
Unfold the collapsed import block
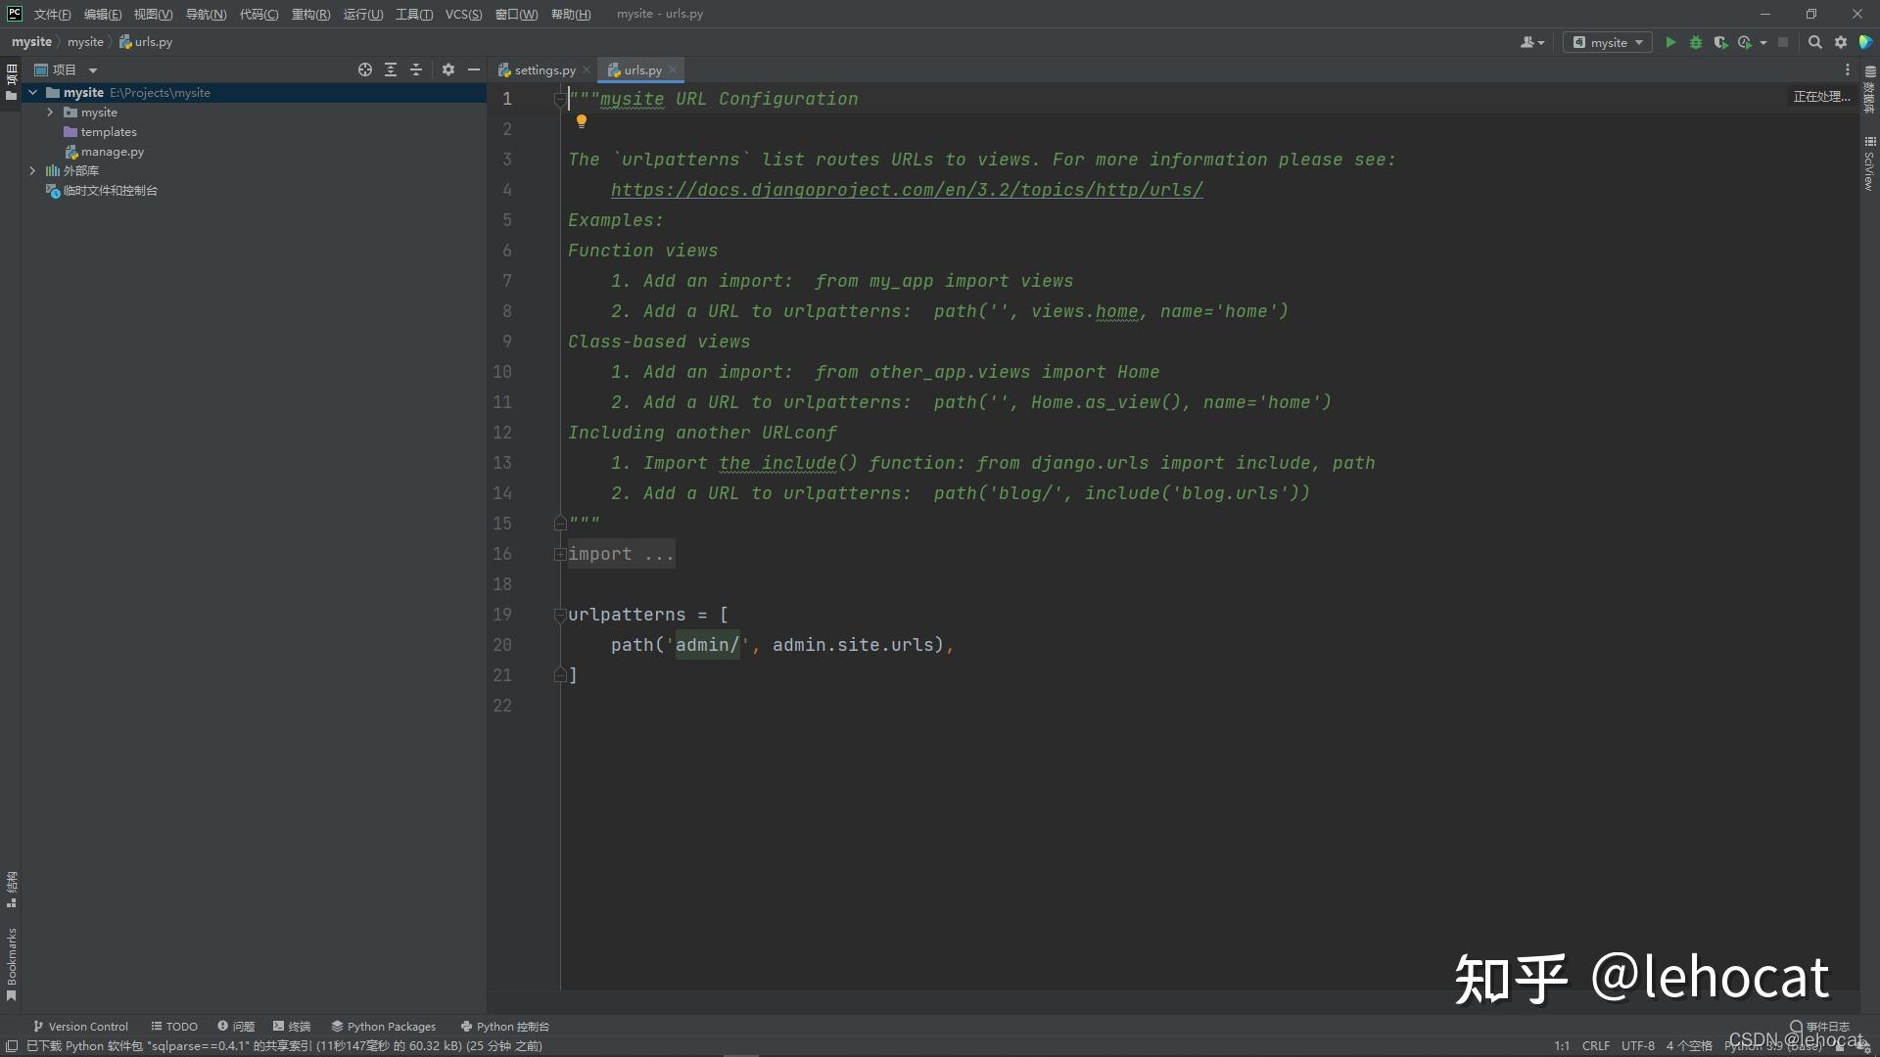[560, 554]
